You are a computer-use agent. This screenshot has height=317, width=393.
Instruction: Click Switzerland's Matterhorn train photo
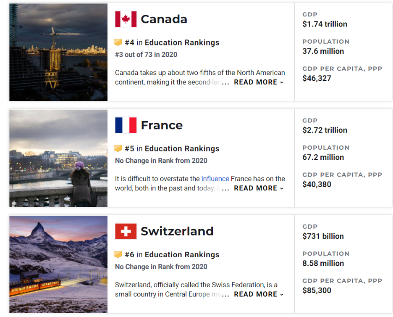point(58,264)
